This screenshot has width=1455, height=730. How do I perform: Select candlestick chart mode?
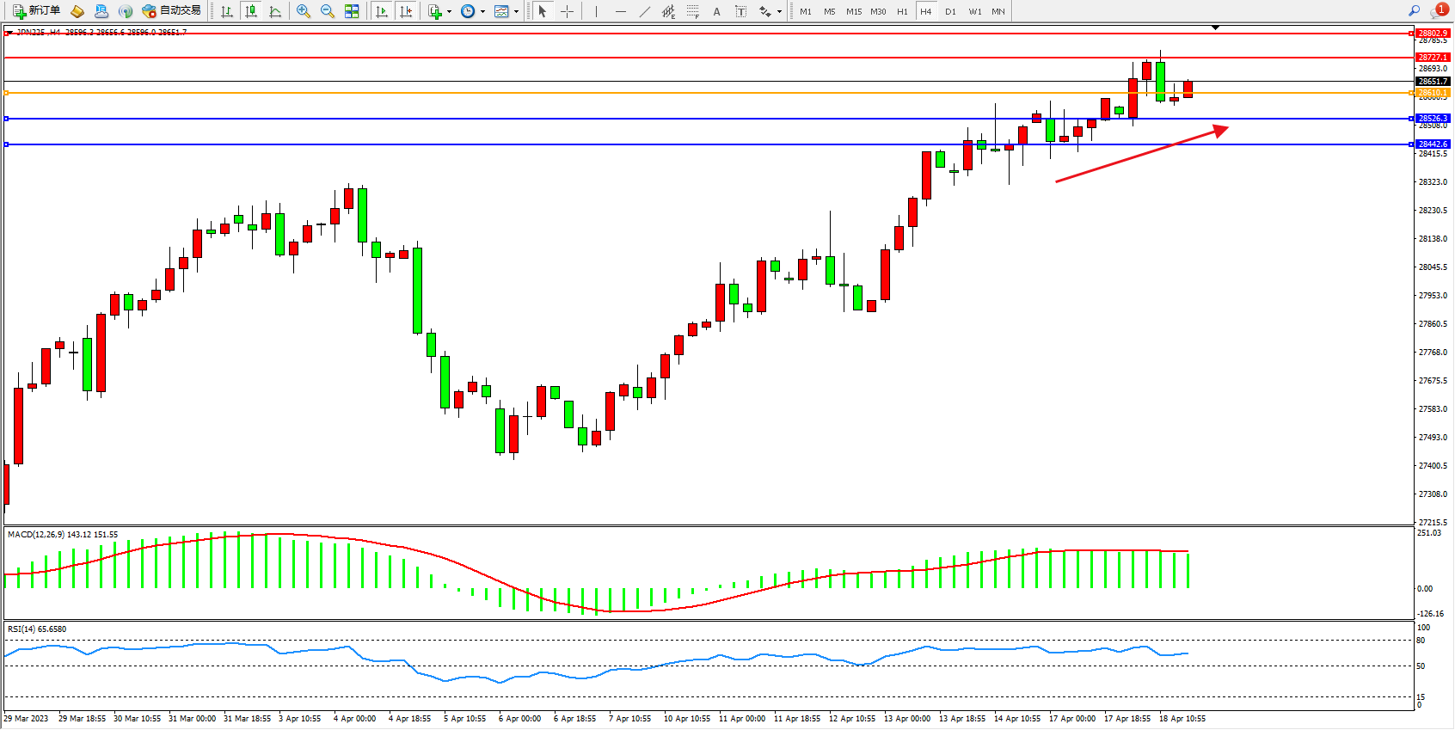251,11
